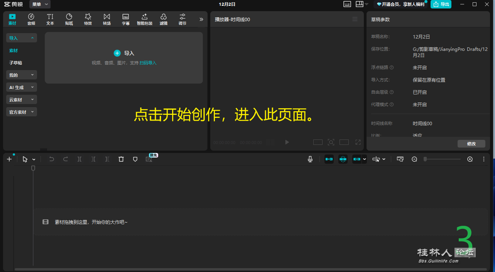Expand the 菜单 menu dropdown
The image size is (495, 272).
pos(40,4)
